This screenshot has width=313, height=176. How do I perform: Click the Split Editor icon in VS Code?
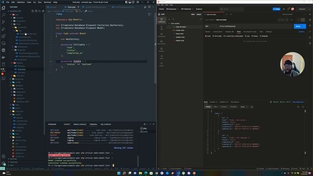tap(149, 7)
